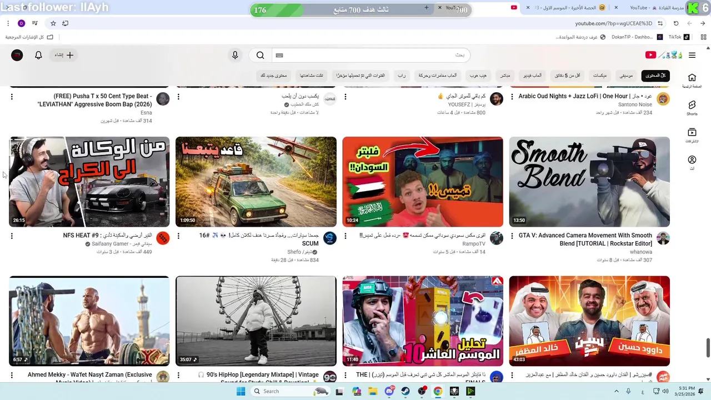
Task: Open more options for Smooth Blend video
Action: (x=512, y=236)
